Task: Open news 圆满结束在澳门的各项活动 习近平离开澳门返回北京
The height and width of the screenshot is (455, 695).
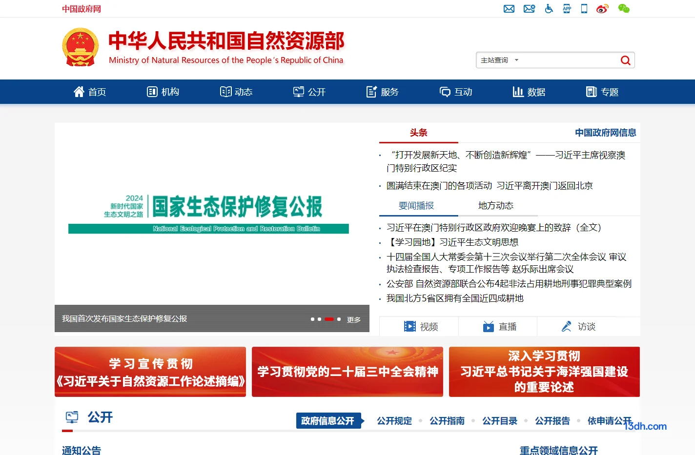Action: coord(490,186)
